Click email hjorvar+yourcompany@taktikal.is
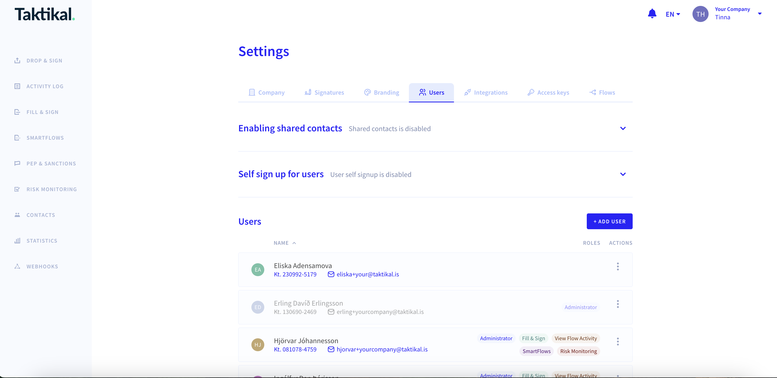This screenshot has width=777, height=378. click(382, 349)
